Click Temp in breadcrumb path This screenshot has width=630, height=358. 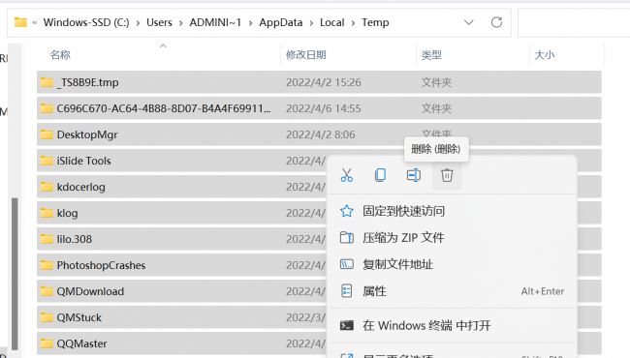click(375, 22)
